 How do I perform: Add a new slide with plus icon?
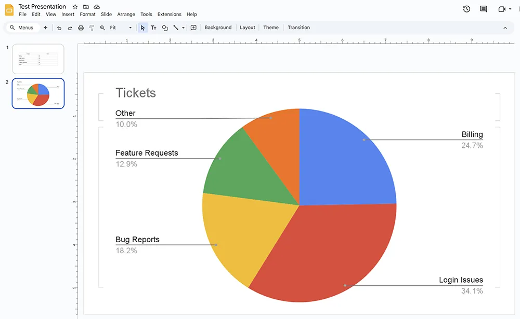point(45,27)
